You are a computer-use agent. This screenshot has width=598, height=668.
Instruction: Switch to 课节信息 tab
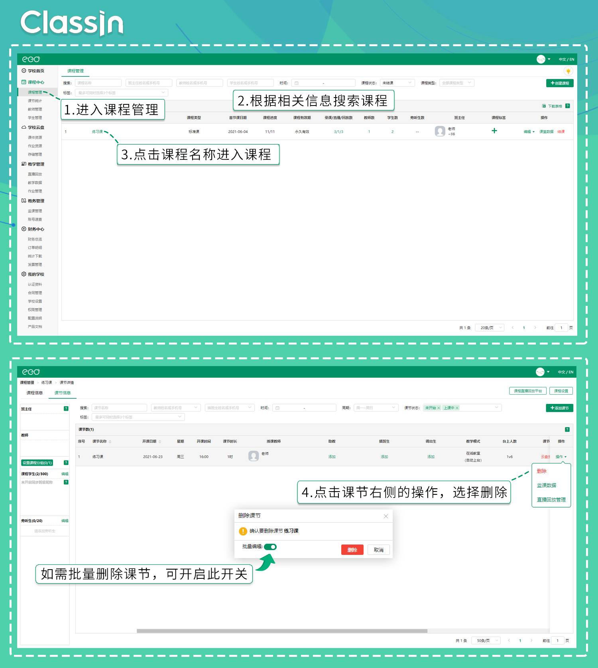pyautogui.click(x=63, y=393)
